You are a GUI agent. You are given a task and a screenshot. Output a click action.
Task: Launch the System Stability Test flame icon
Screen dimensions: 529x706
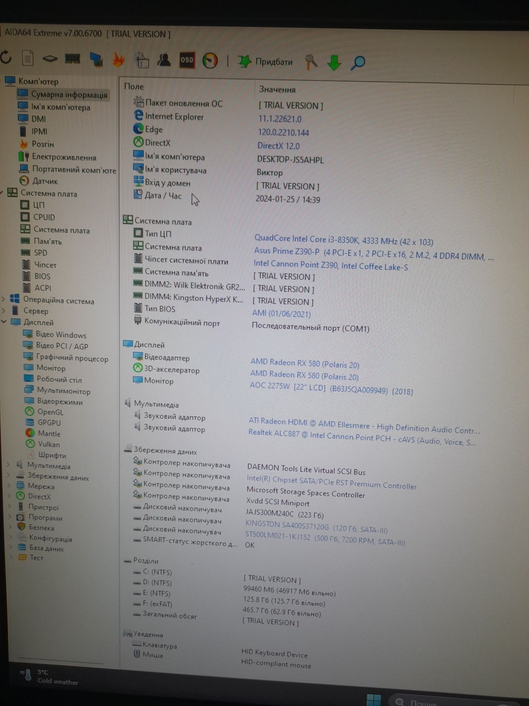click(118, 59)
